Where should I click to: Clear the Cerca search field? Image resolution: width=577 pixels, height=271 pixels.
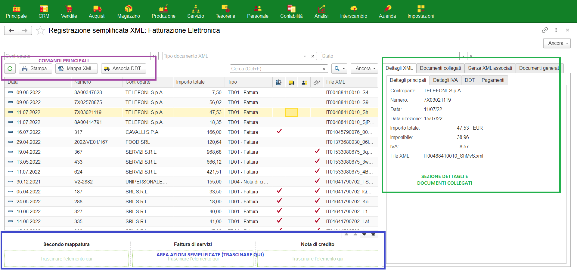point(324,69)
